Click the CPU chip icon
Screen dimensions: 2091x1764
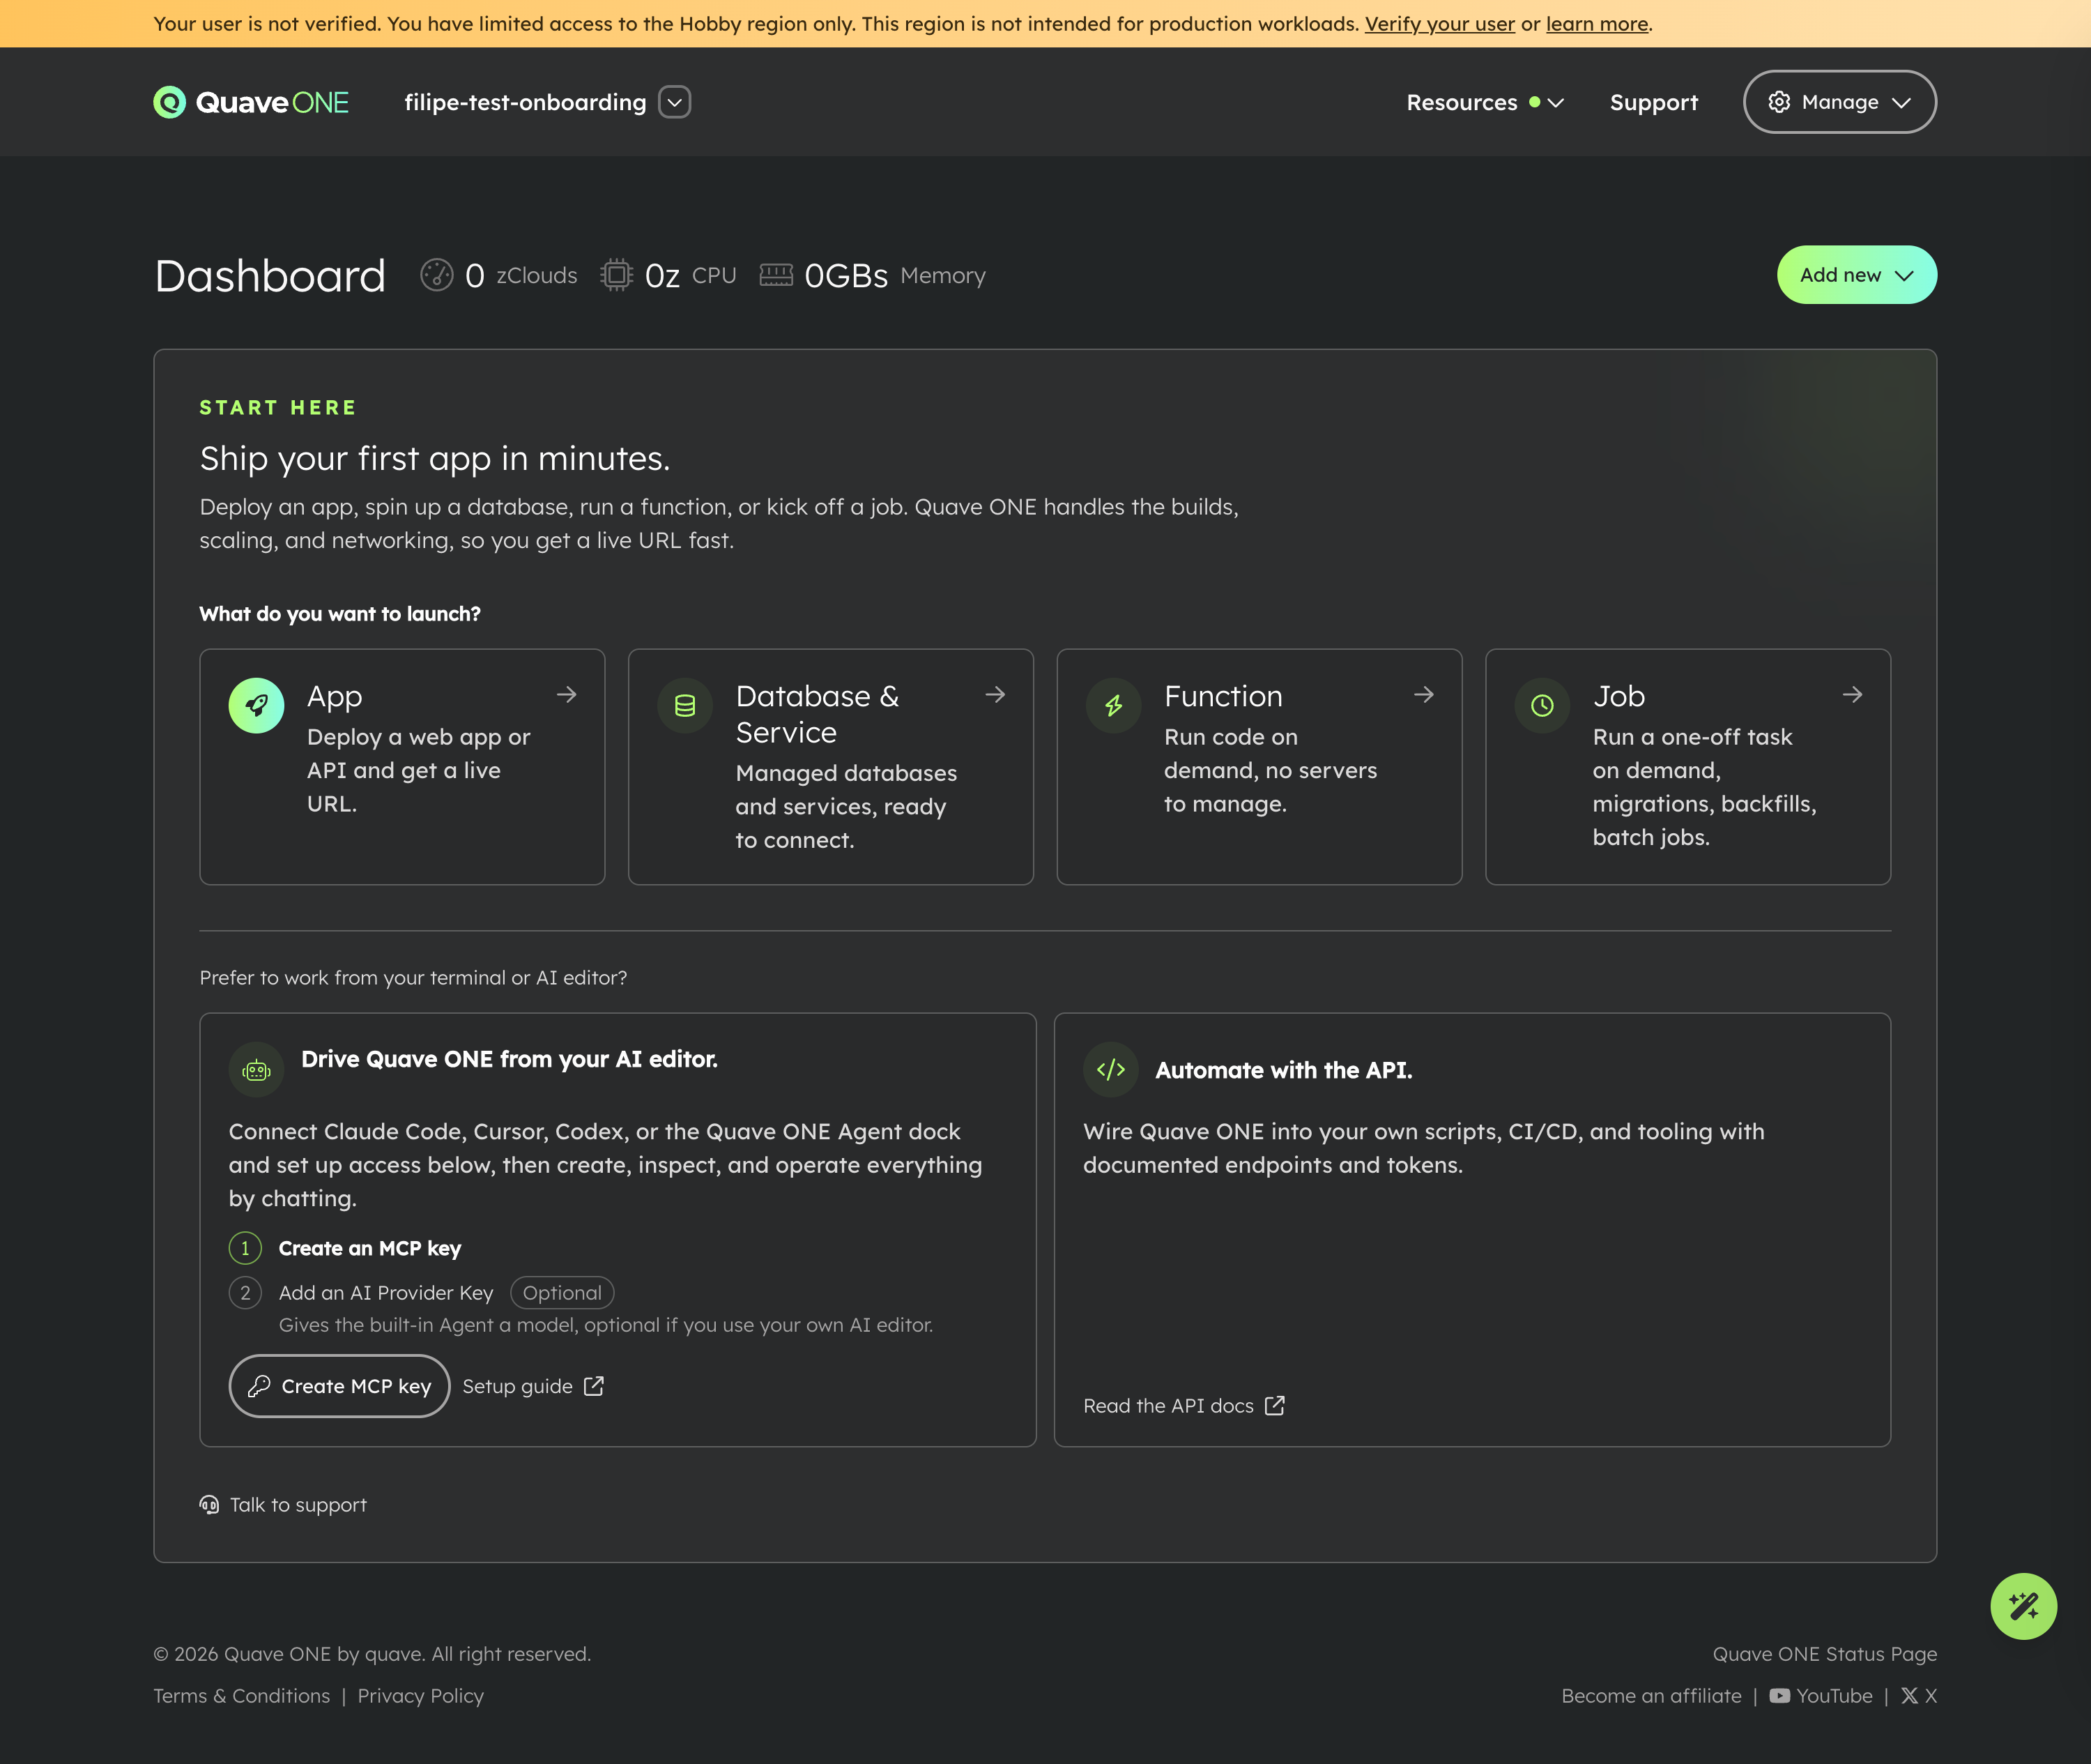[617, 275]
